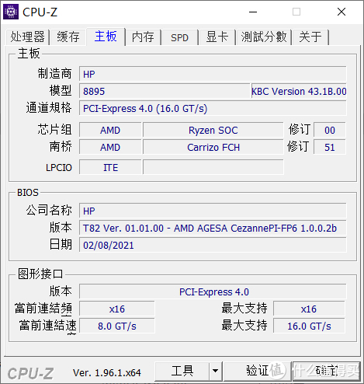Click the max supported speed 16.0 GT/s
This screenshot has width=364, height=384.
tap(309, 326)
